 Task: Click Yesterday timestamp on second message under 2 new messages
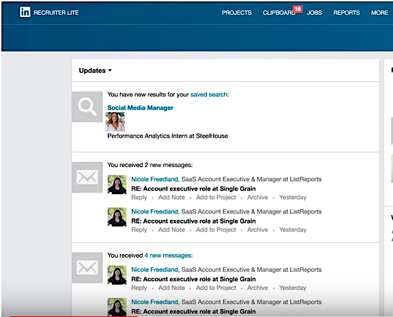(292, 230)
